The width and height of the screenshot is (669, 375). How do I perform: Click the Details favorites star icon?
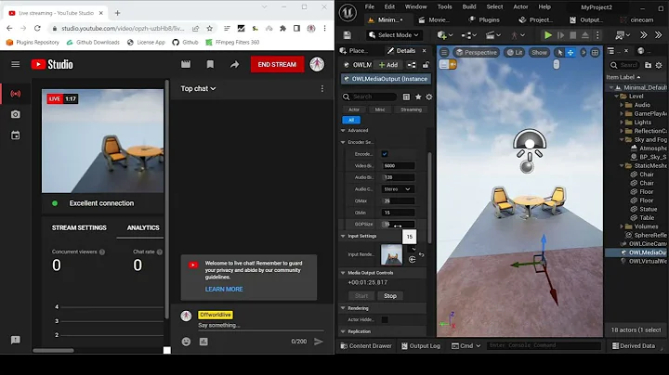418,97
